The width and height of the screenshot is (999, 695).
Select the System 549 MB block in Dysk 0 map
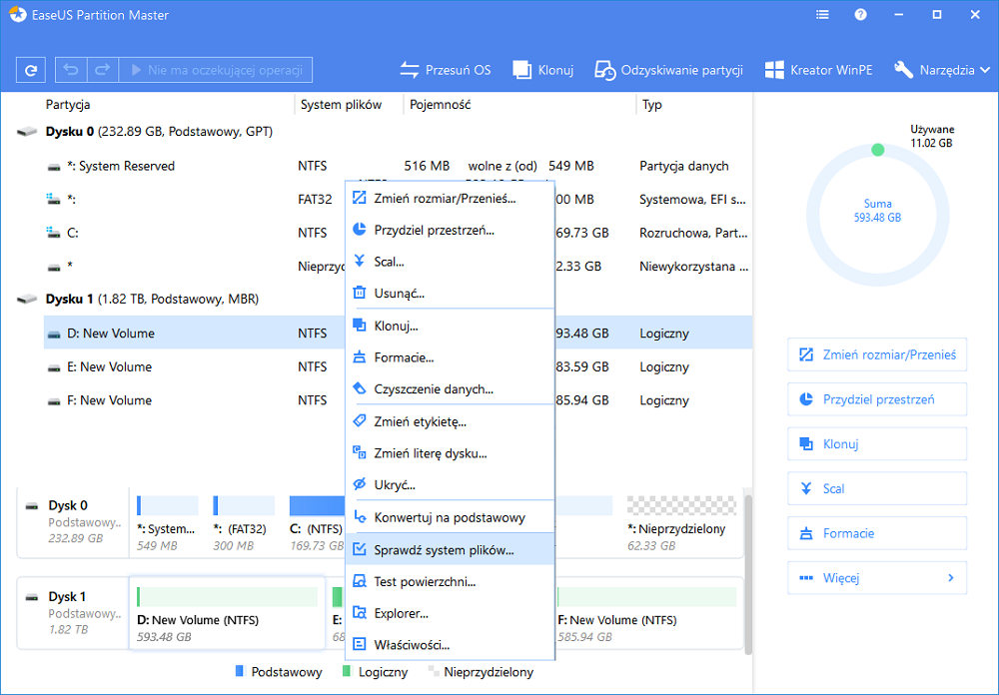pyautogui.click(x=168, y=523)
